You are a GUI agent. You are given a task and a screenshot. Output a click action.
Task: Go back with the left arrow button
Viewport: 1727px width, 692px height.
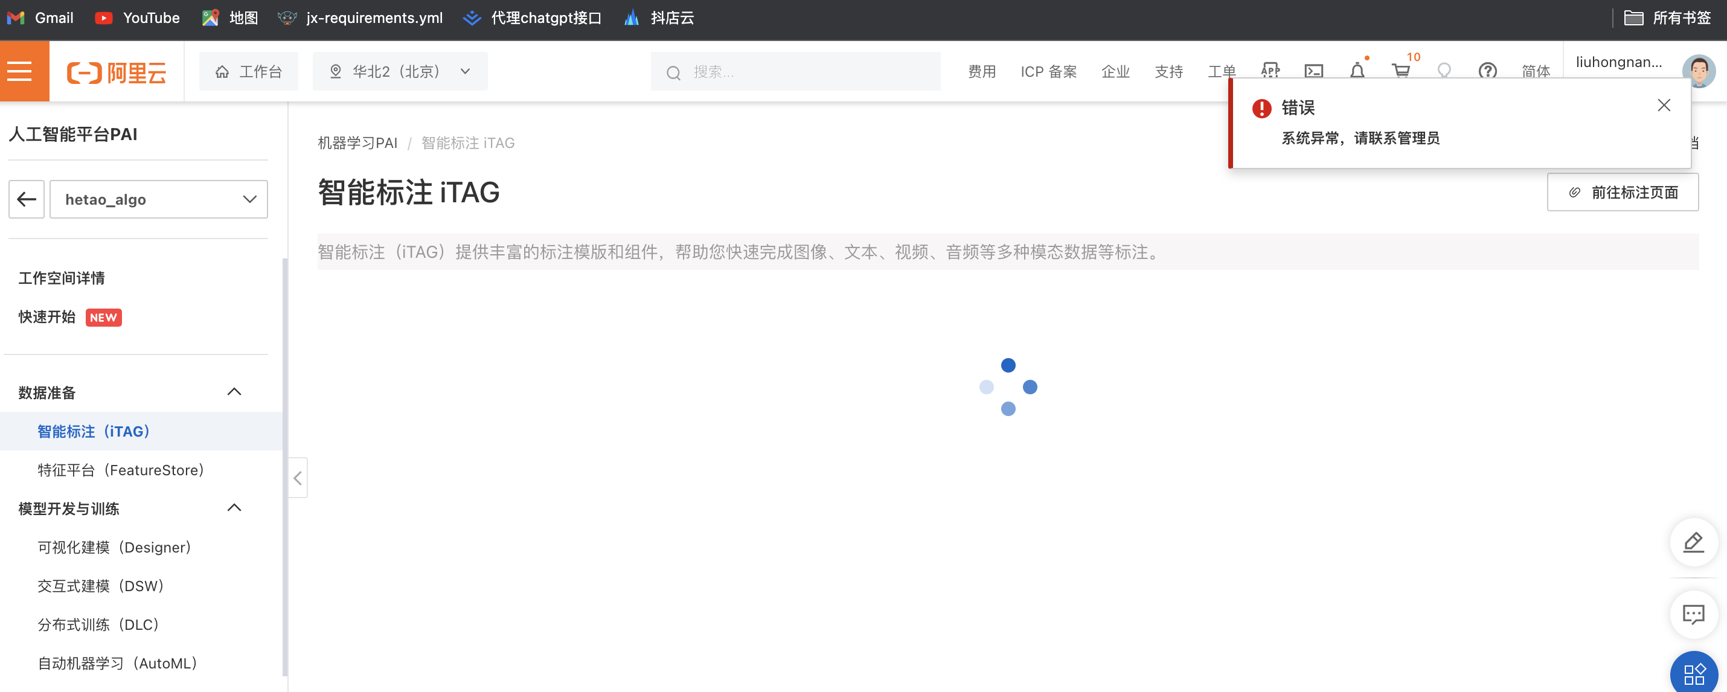[x=26, y=199]
